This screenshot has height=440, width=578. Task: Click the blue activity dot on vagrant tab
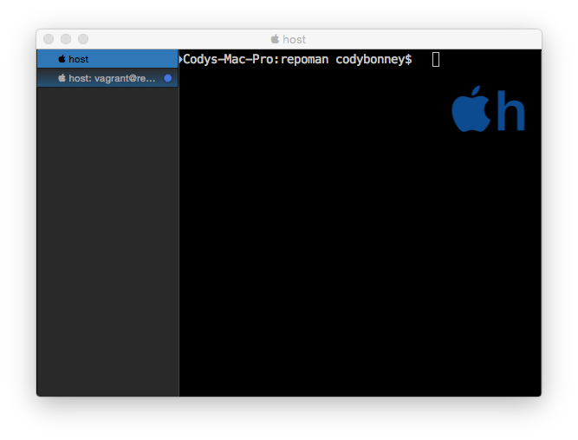(x=168, y=78)
